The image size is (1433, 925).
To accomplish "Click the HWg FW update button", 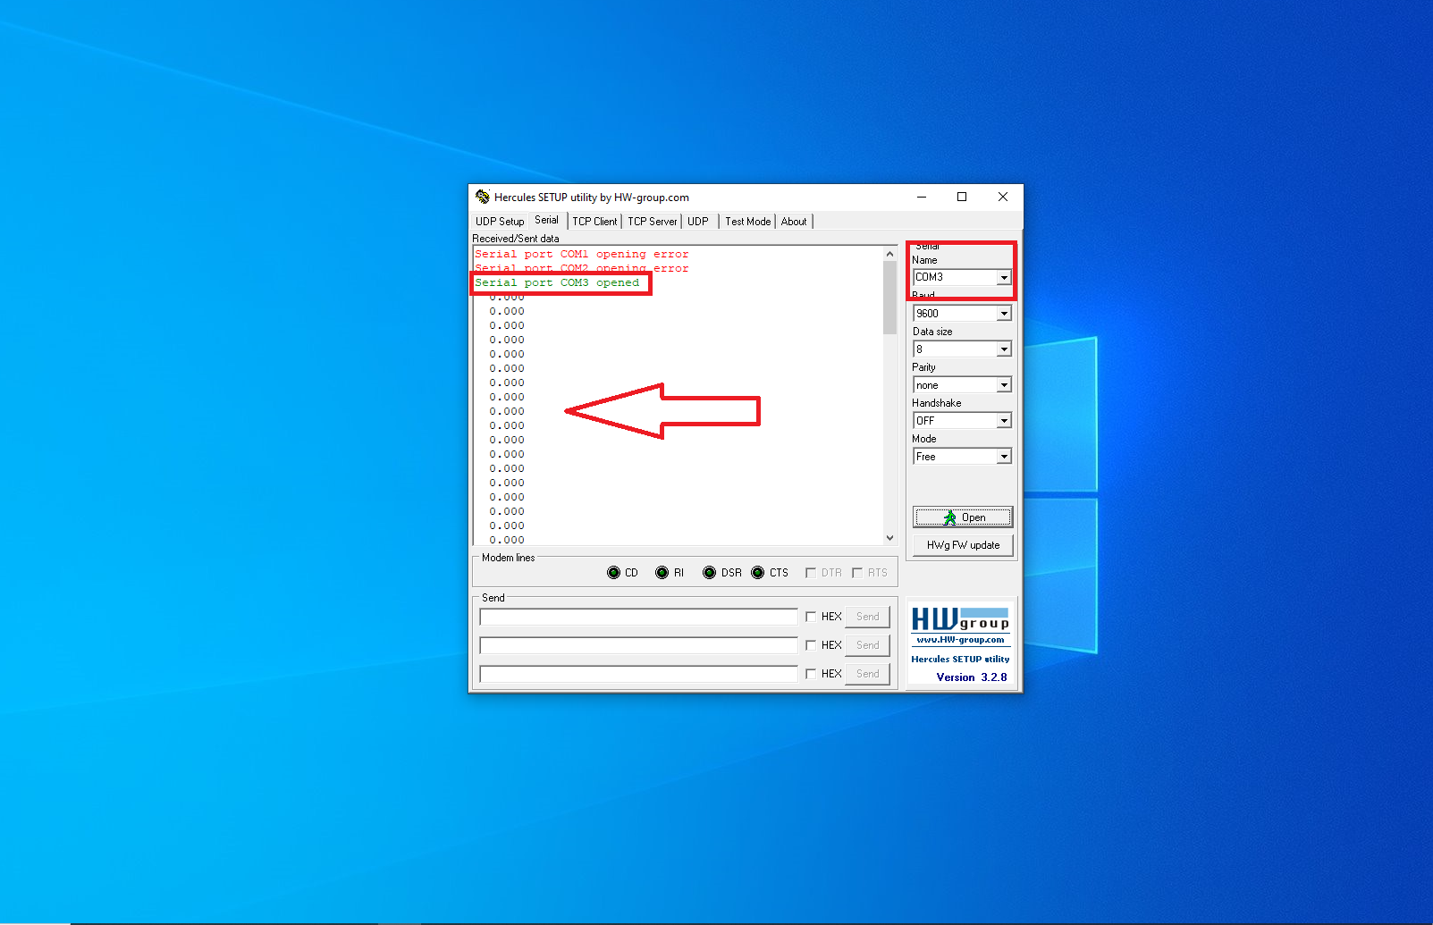I will [x=963, y=545].
